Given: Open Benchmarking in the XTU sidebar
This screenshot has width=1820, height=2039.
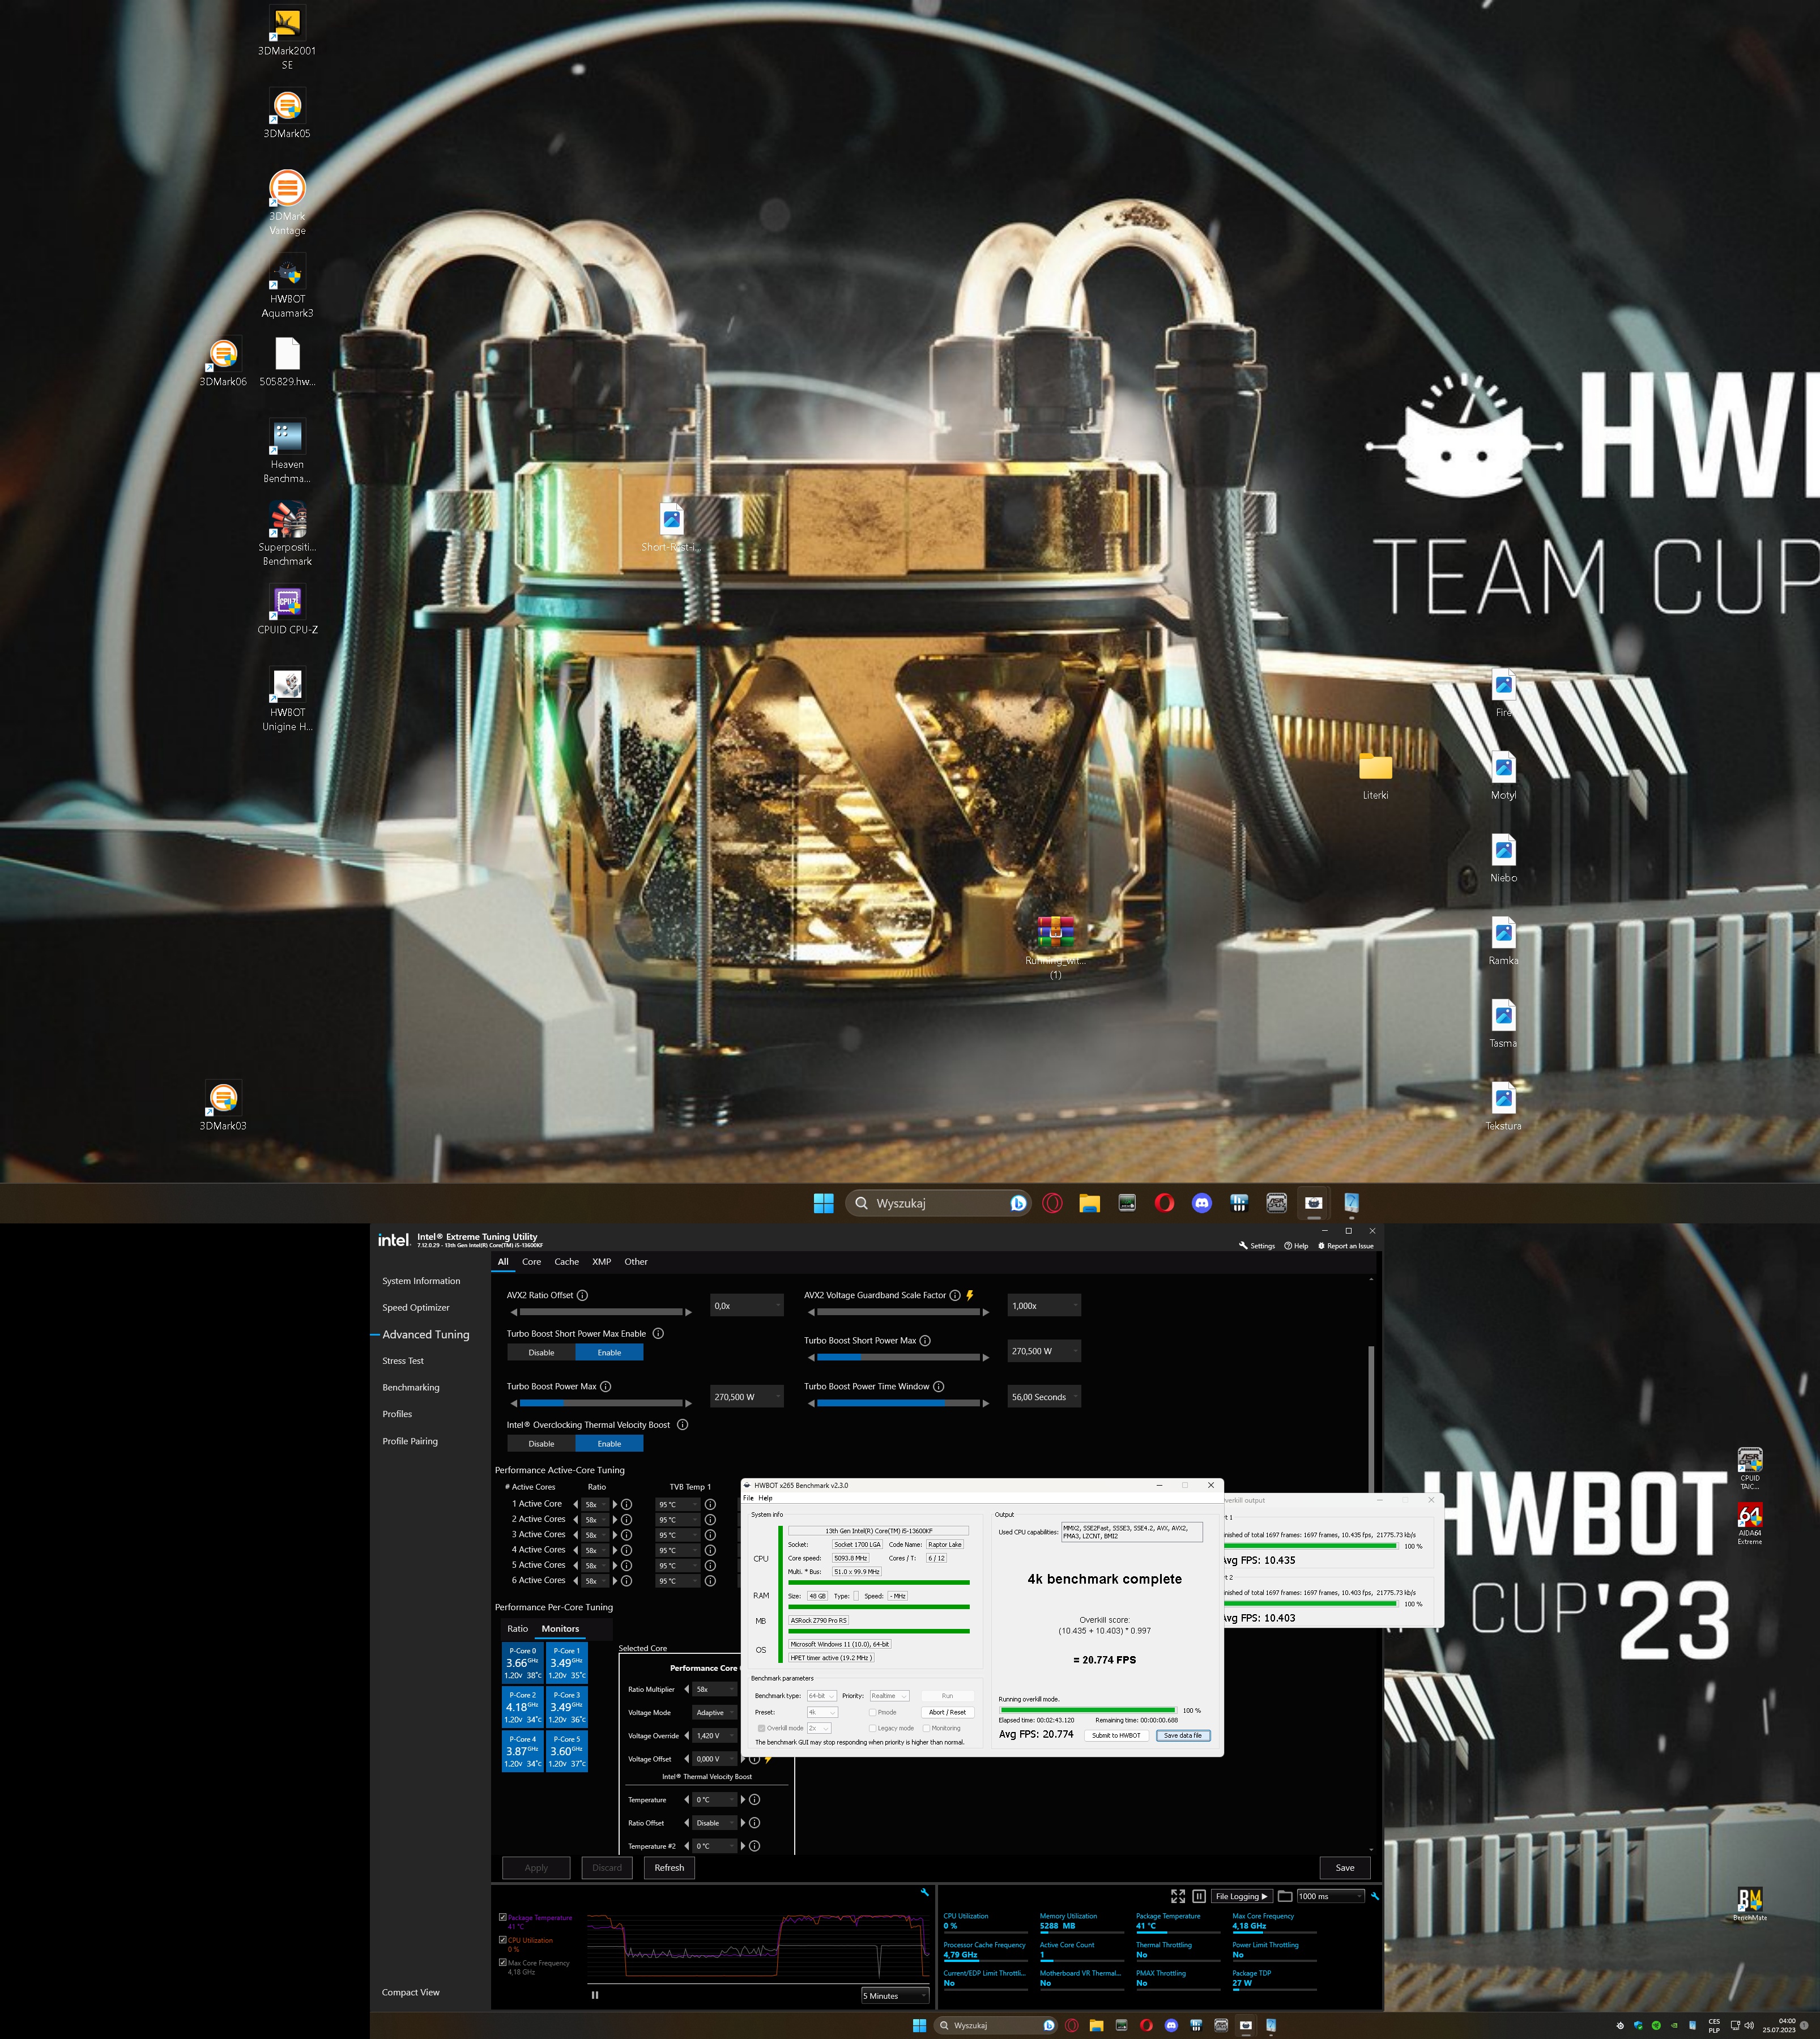Looking at the screenshot, I should 411,1388.
